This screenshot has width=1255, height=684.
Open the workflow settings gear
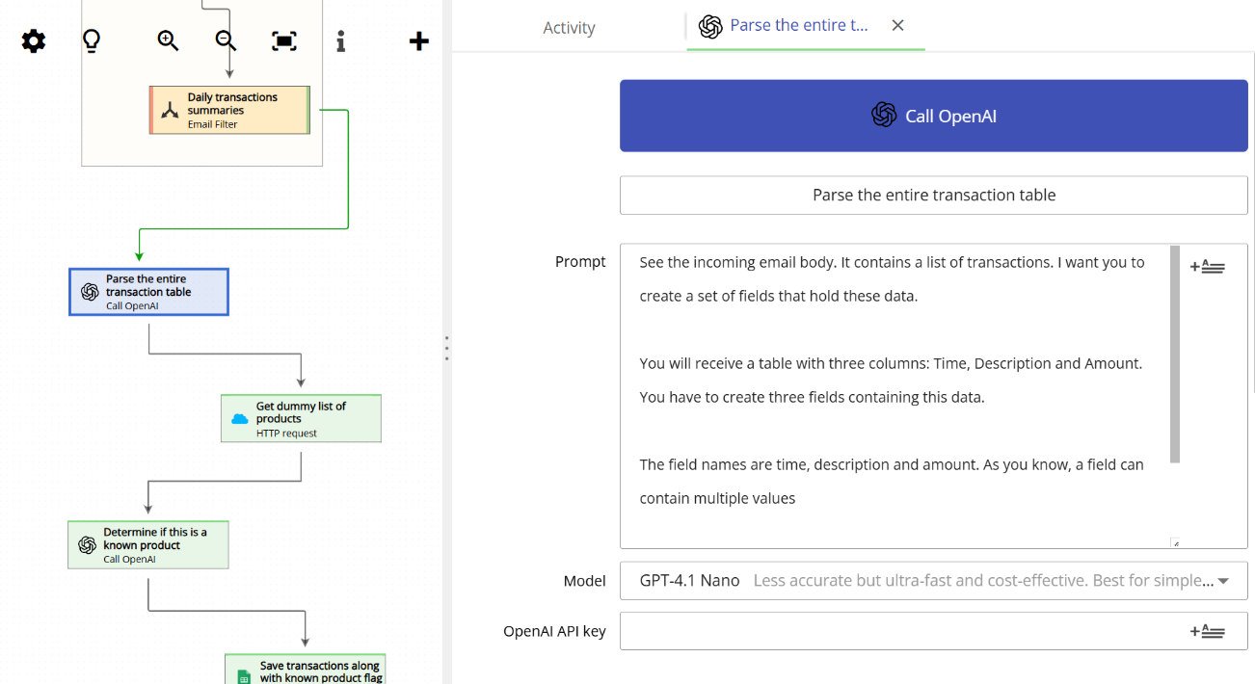click(x=33, y=40)
